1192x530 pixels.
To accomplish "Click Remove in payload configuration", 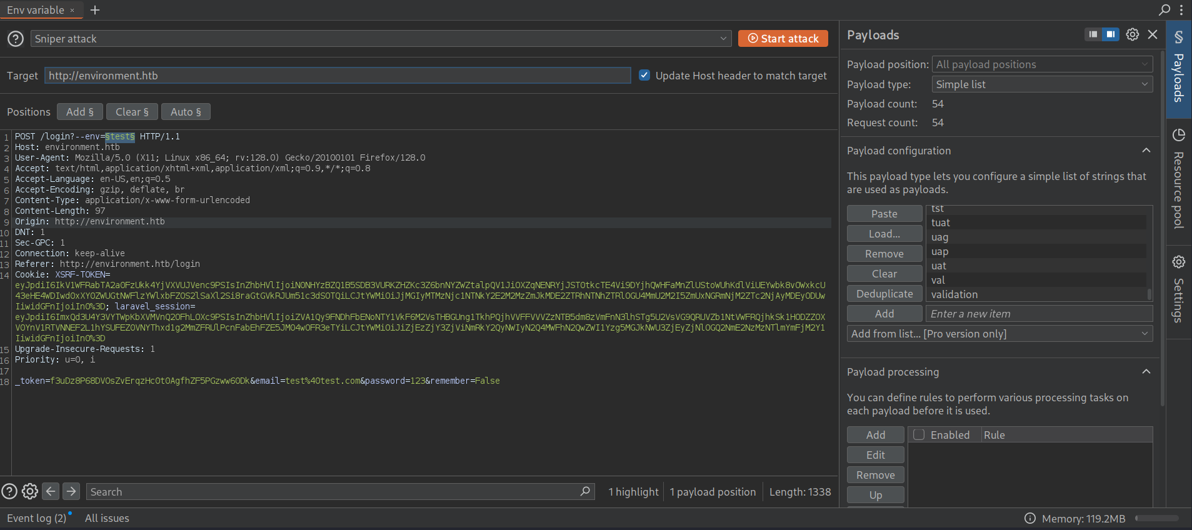I will [884, 254].
